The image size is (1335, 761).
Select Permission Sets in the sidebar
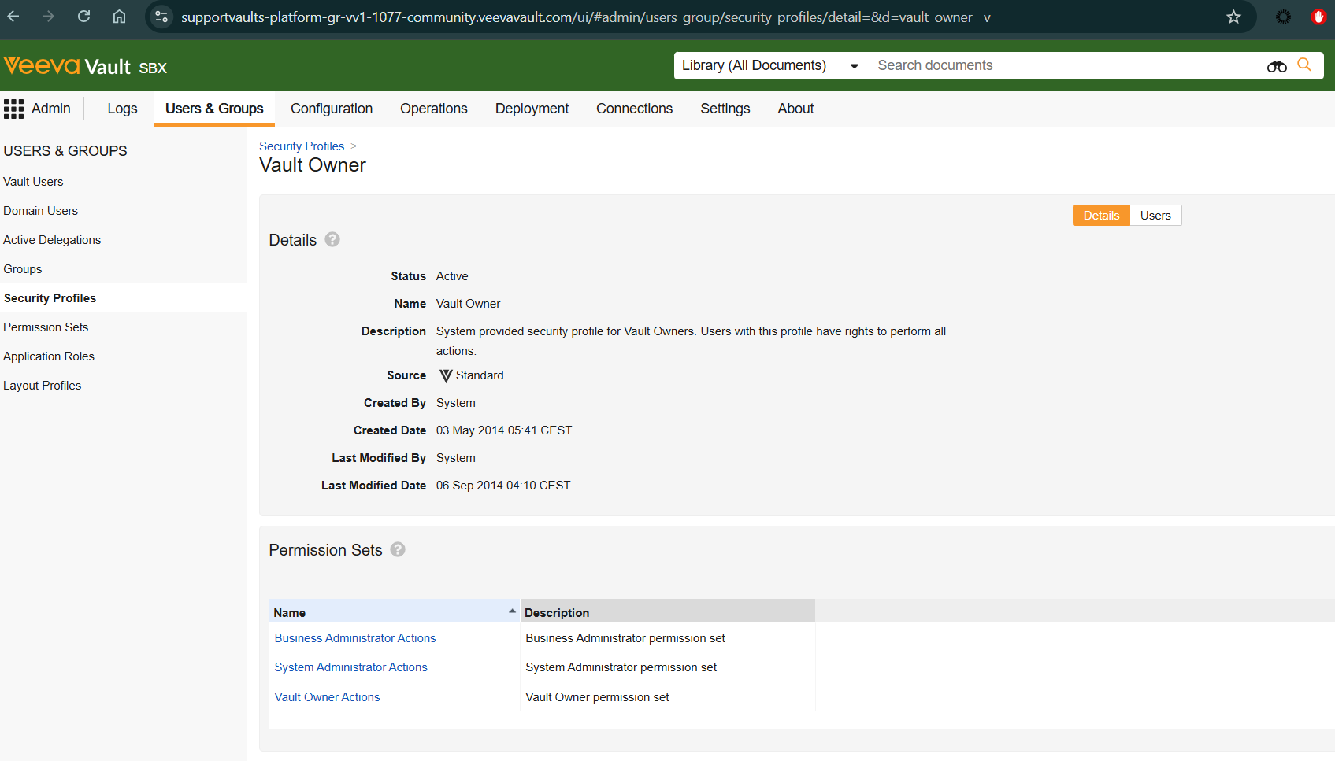click(46, 327)
